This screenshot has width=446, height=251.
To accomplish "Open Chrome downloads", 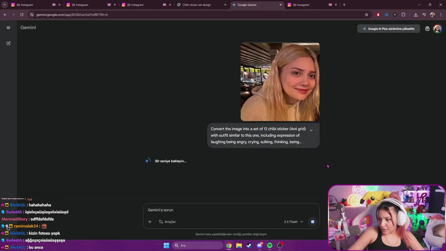I will click(416, 15).
